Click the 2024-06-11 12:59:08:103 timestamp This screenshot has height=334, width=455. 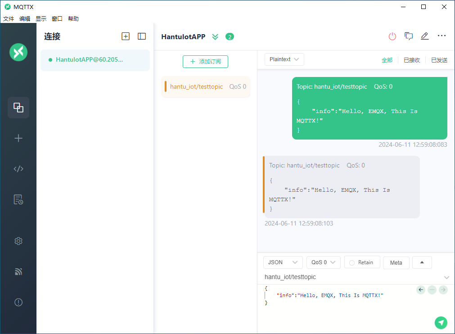pyautogui.click(x=298, y=223)
